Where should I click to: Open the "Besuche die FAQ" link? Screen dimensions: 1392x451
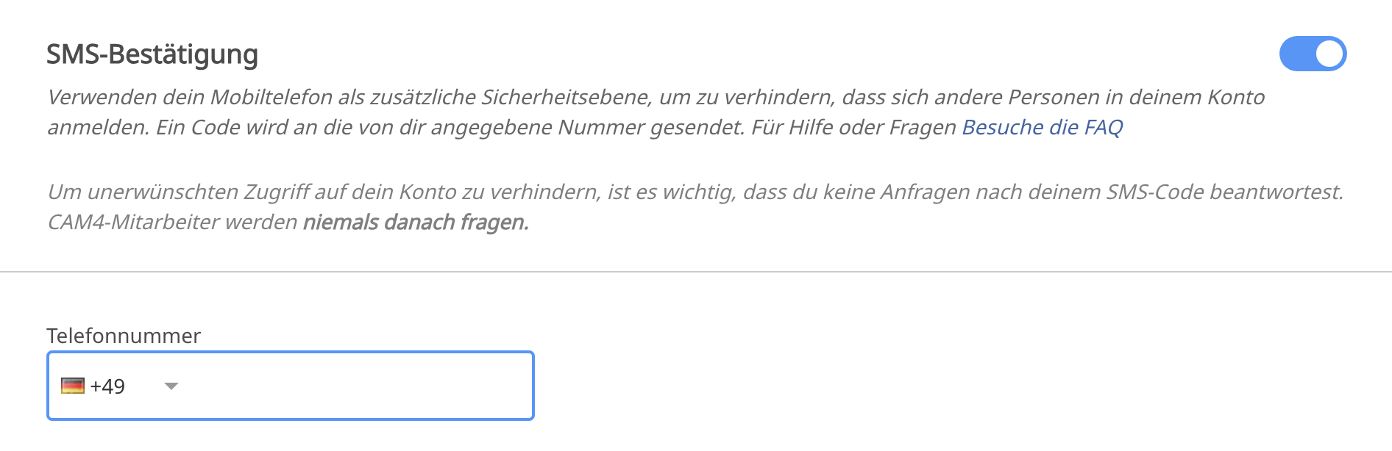pyautogui.click(x=1042, y=128)
